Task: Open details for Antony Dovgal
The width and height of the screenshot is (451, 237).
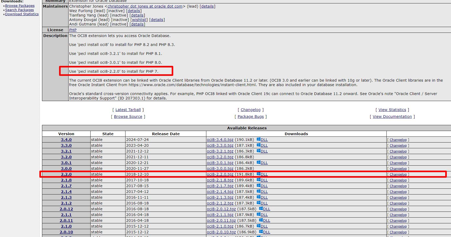Action: coord(157,20)
